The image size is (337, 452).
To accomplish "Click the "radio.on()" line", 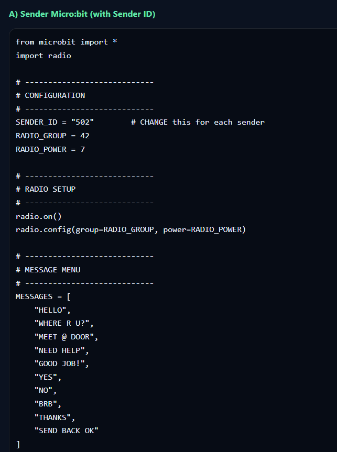I will (x=39, y=216).
